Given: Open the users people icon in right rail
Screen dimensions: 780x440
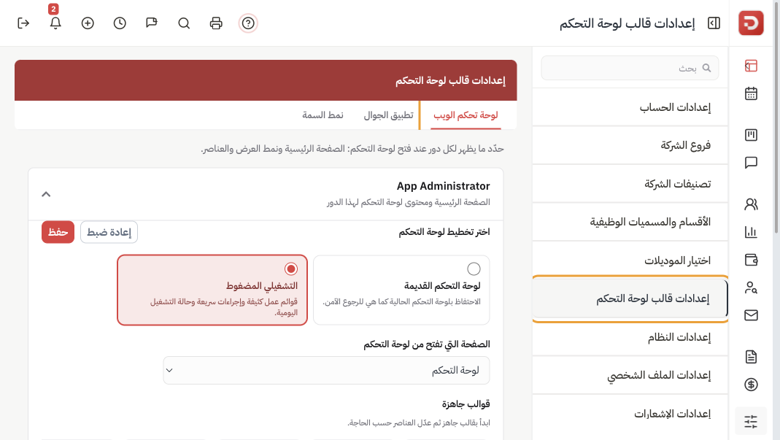Looking at the screenshot, I should tap(751, 204).
